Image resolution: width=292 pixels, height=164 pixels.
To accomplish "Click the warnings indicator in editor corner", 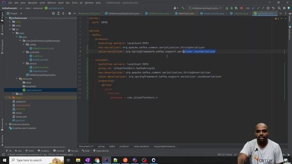I will coord(276,18).
